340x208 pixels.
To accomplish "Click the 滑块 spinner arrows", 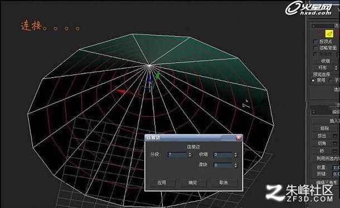I will 236,165.
